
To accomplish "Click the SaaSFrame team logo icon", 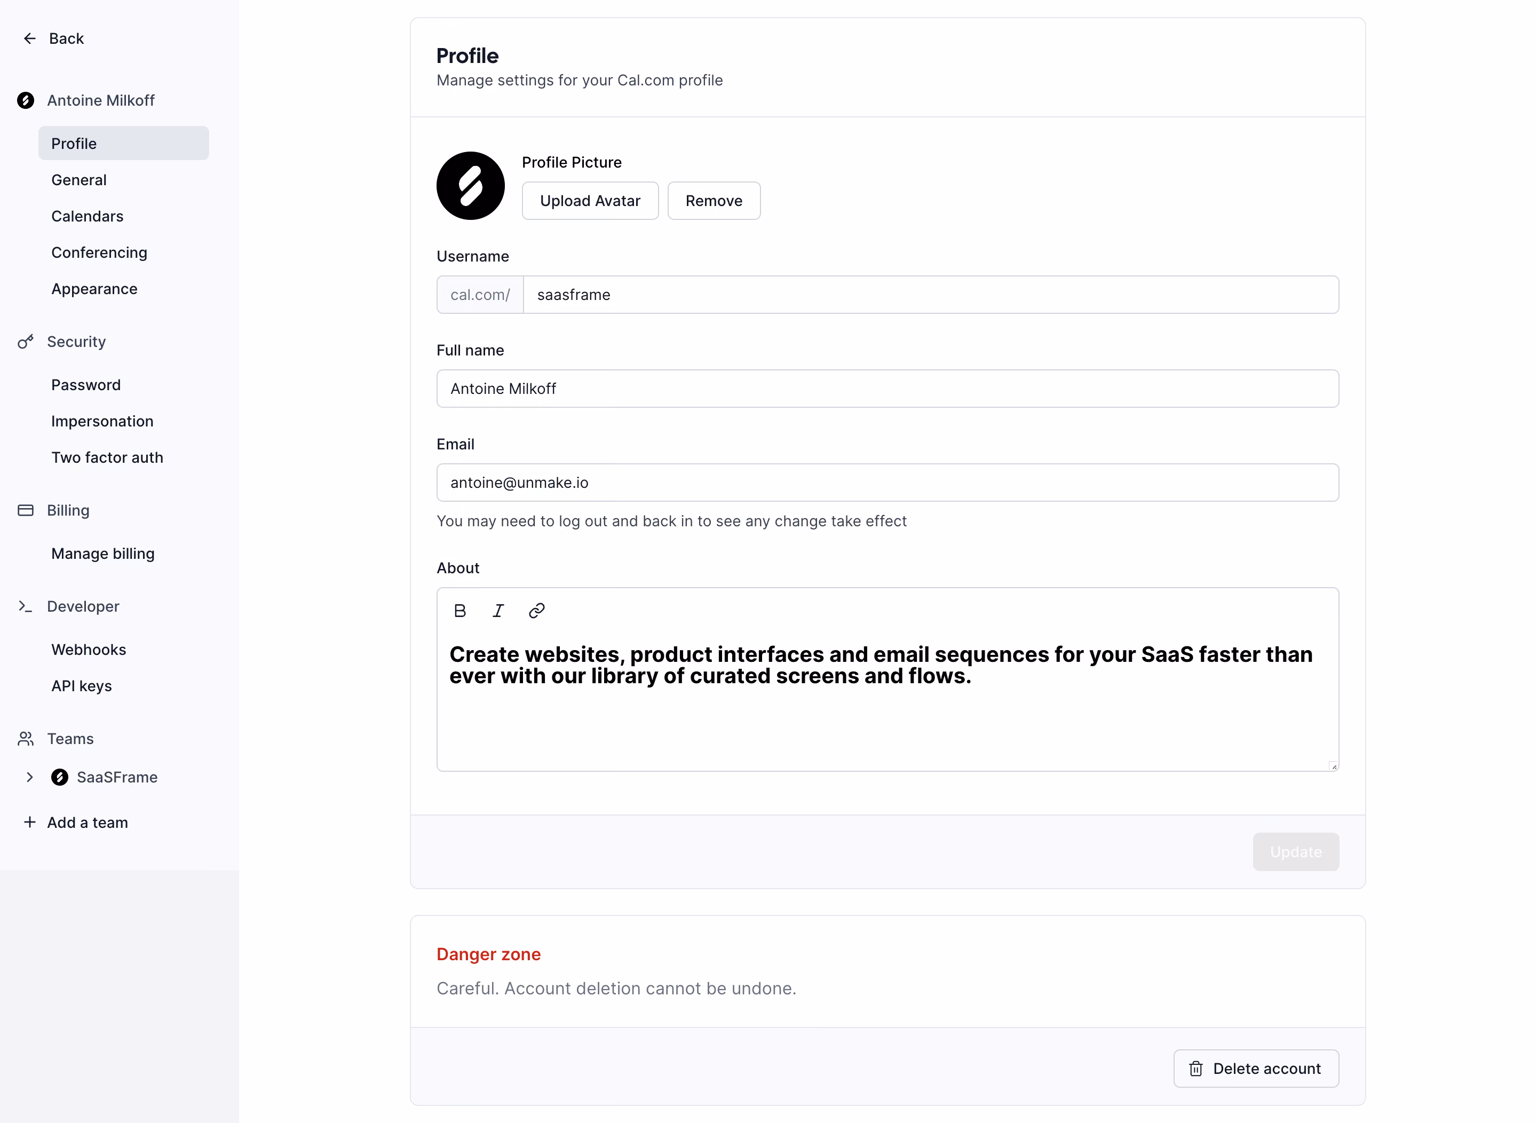I will pyautogui.click(x=60, y=778).
